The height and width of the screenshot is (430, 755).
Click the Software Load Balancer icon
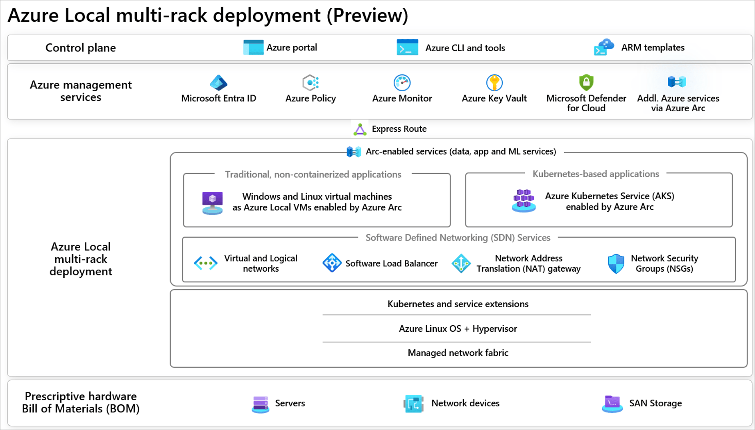click(x=332, y=263)
